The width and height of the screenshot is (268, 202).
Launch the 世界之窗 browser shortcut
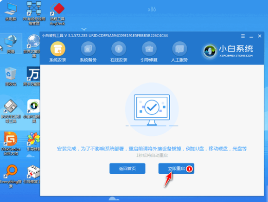pos(32,46)
